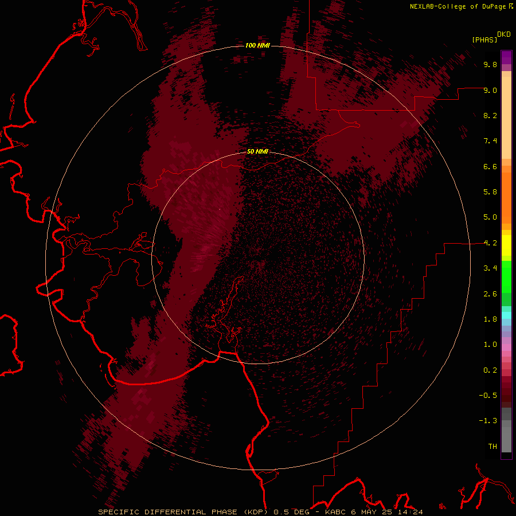The width and height of the screenshot is (516, 516).
Task: Select the 5.8 legend value
Action: pos(490,191)
